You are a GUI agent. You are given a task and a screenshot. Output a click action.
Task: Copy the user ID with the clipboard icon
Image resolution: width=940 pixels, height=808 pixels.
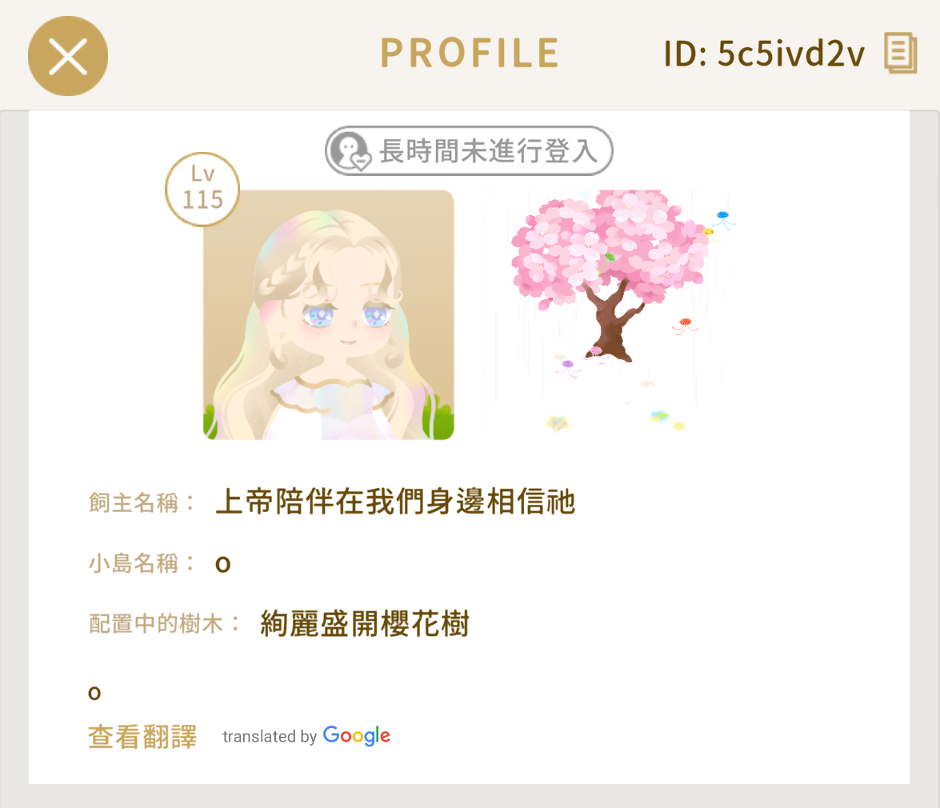coord(901,54)
